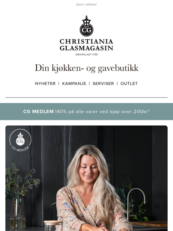Click the round CG MEDLEM badge on photo
Screen dimensions: 173x231
click(20, 140)
